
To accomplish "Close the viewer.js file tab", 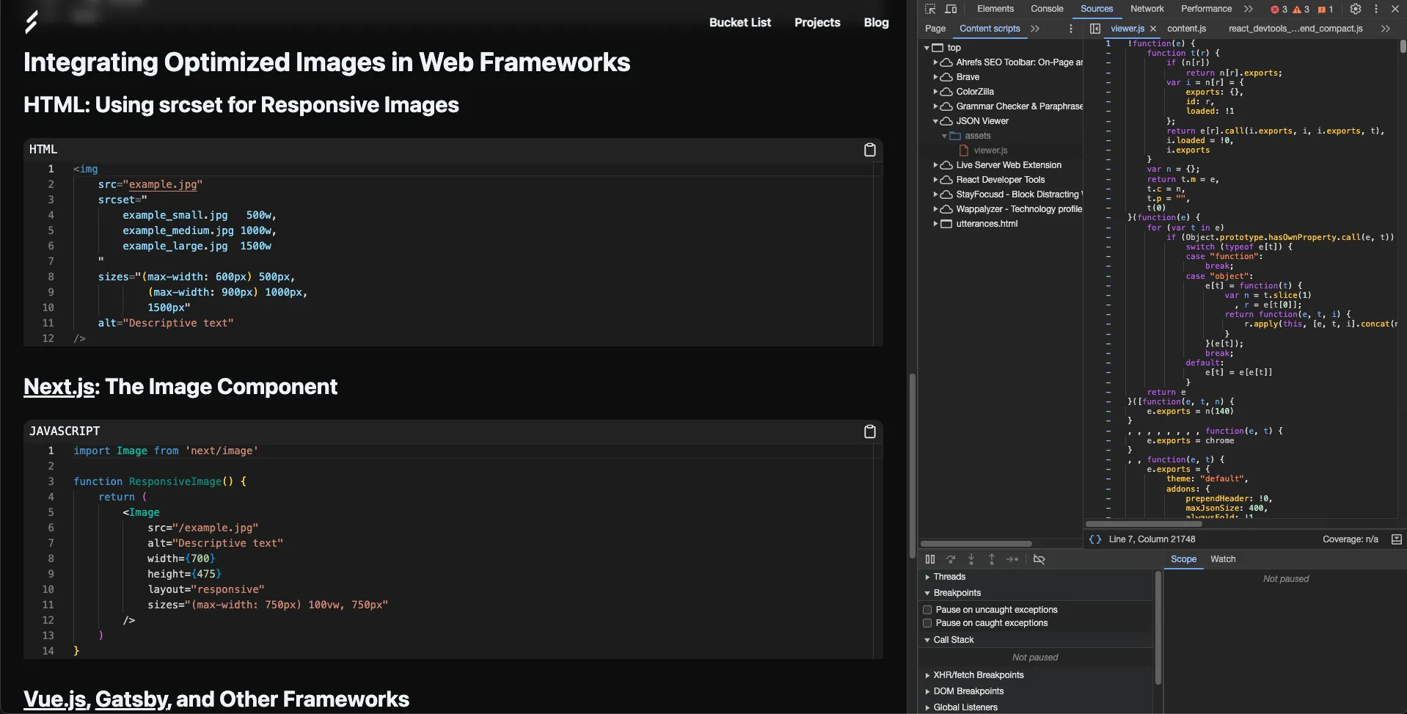I will 1153,29.
